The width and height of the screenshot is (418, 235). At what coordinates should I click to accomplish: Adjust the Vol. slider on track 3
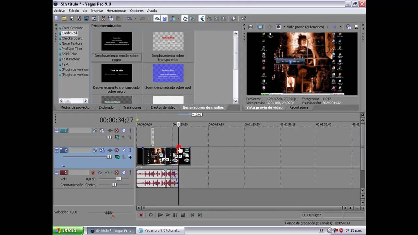(119, 179)
